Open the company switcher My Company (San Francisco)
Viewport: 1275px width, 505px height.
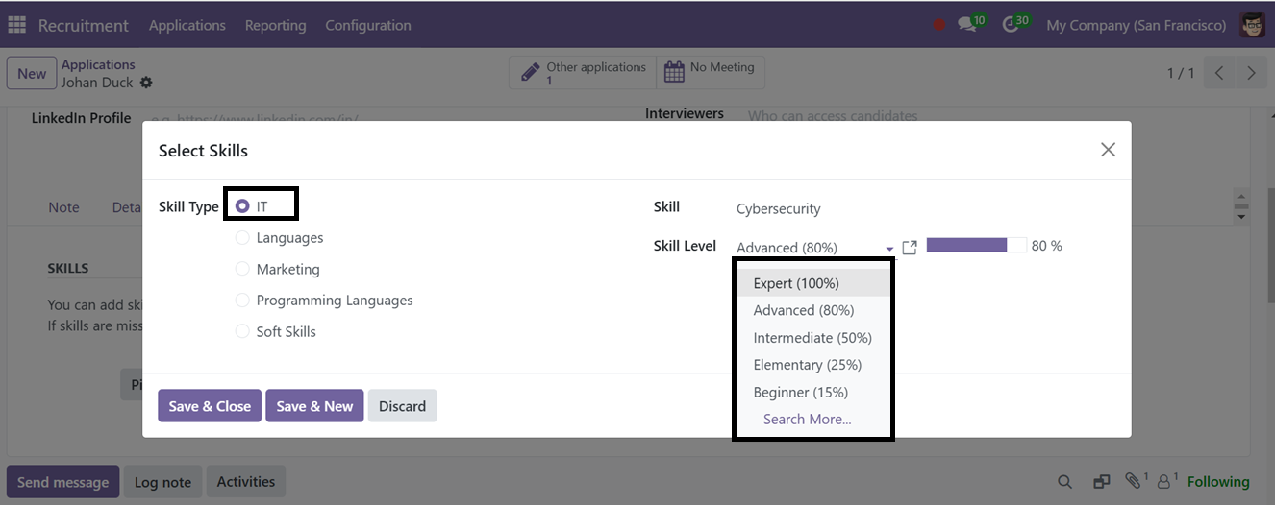[1136, 25]
